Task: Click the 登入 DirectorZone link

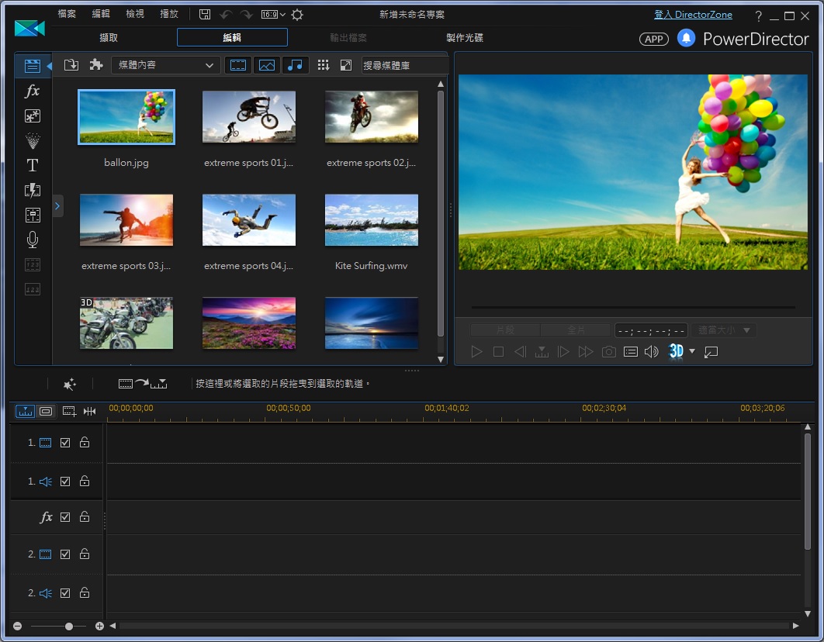Action: coord(693,14)
